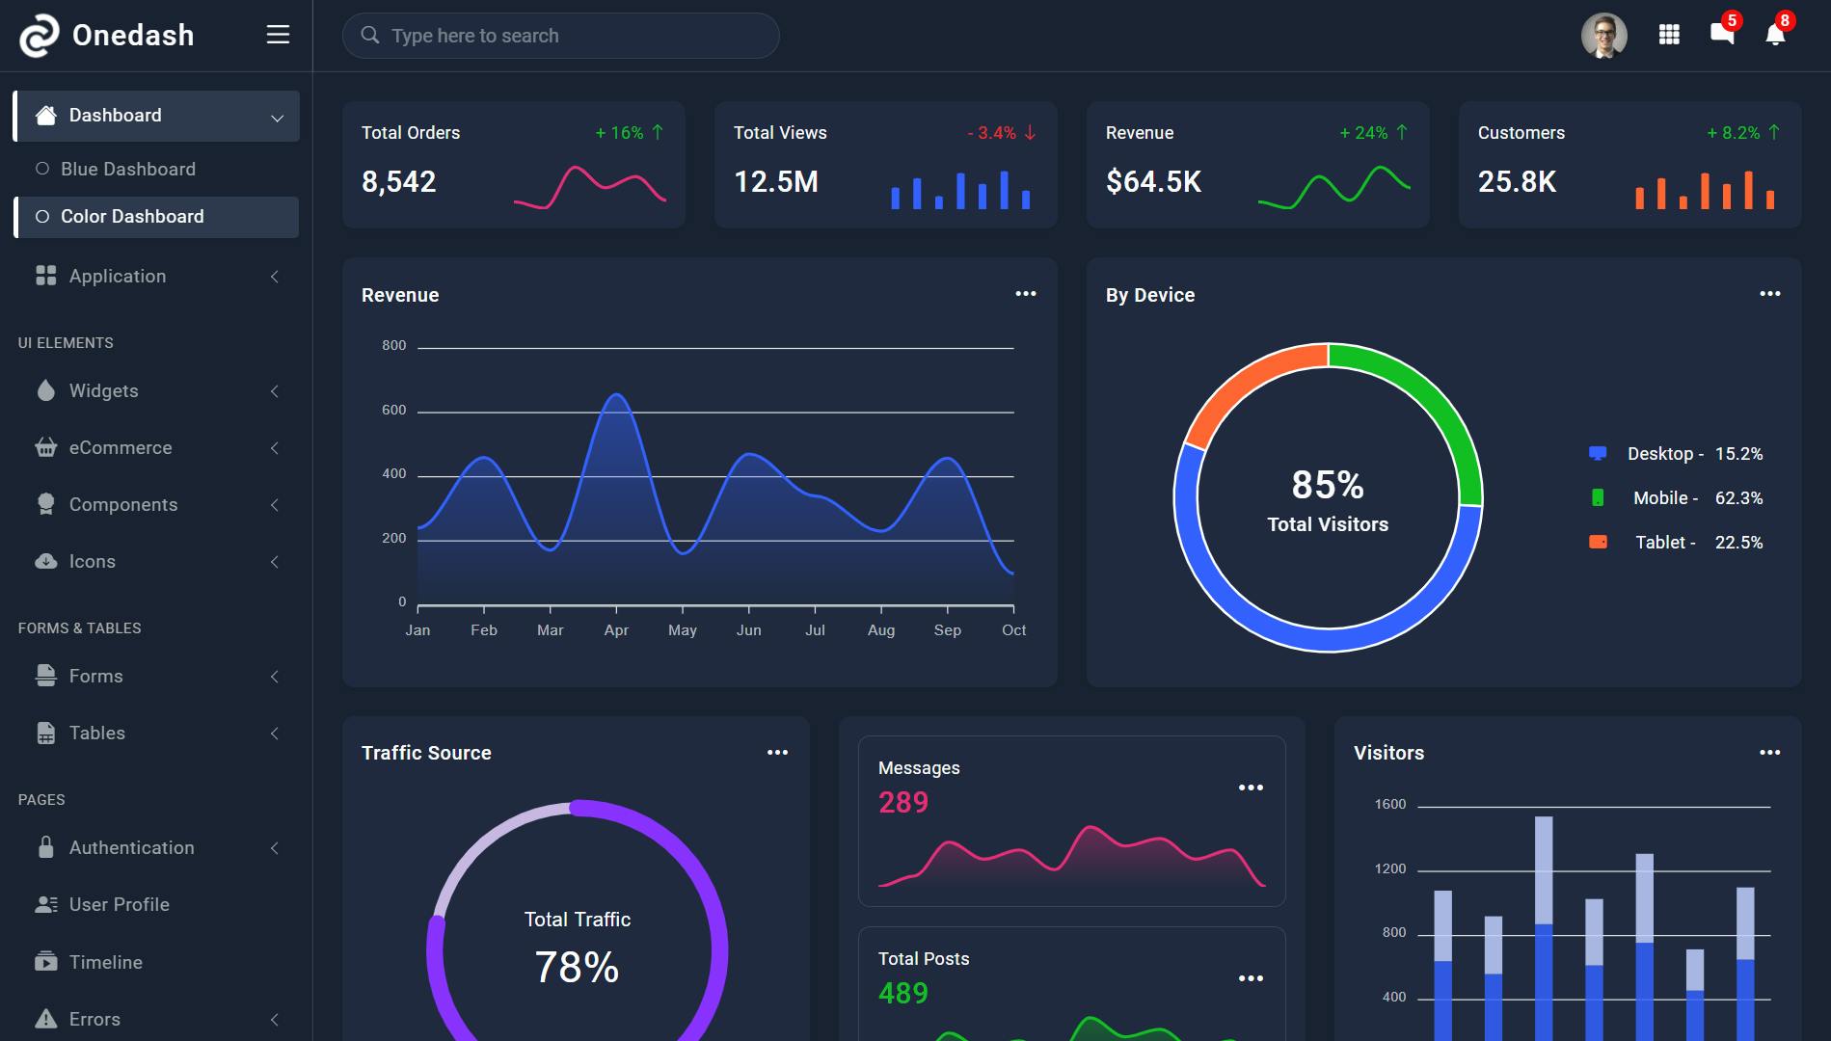Viewport: 1831px width, 1041px height.
Task: Toggle the sidebar hamburger menu
Action: [278, 35]
